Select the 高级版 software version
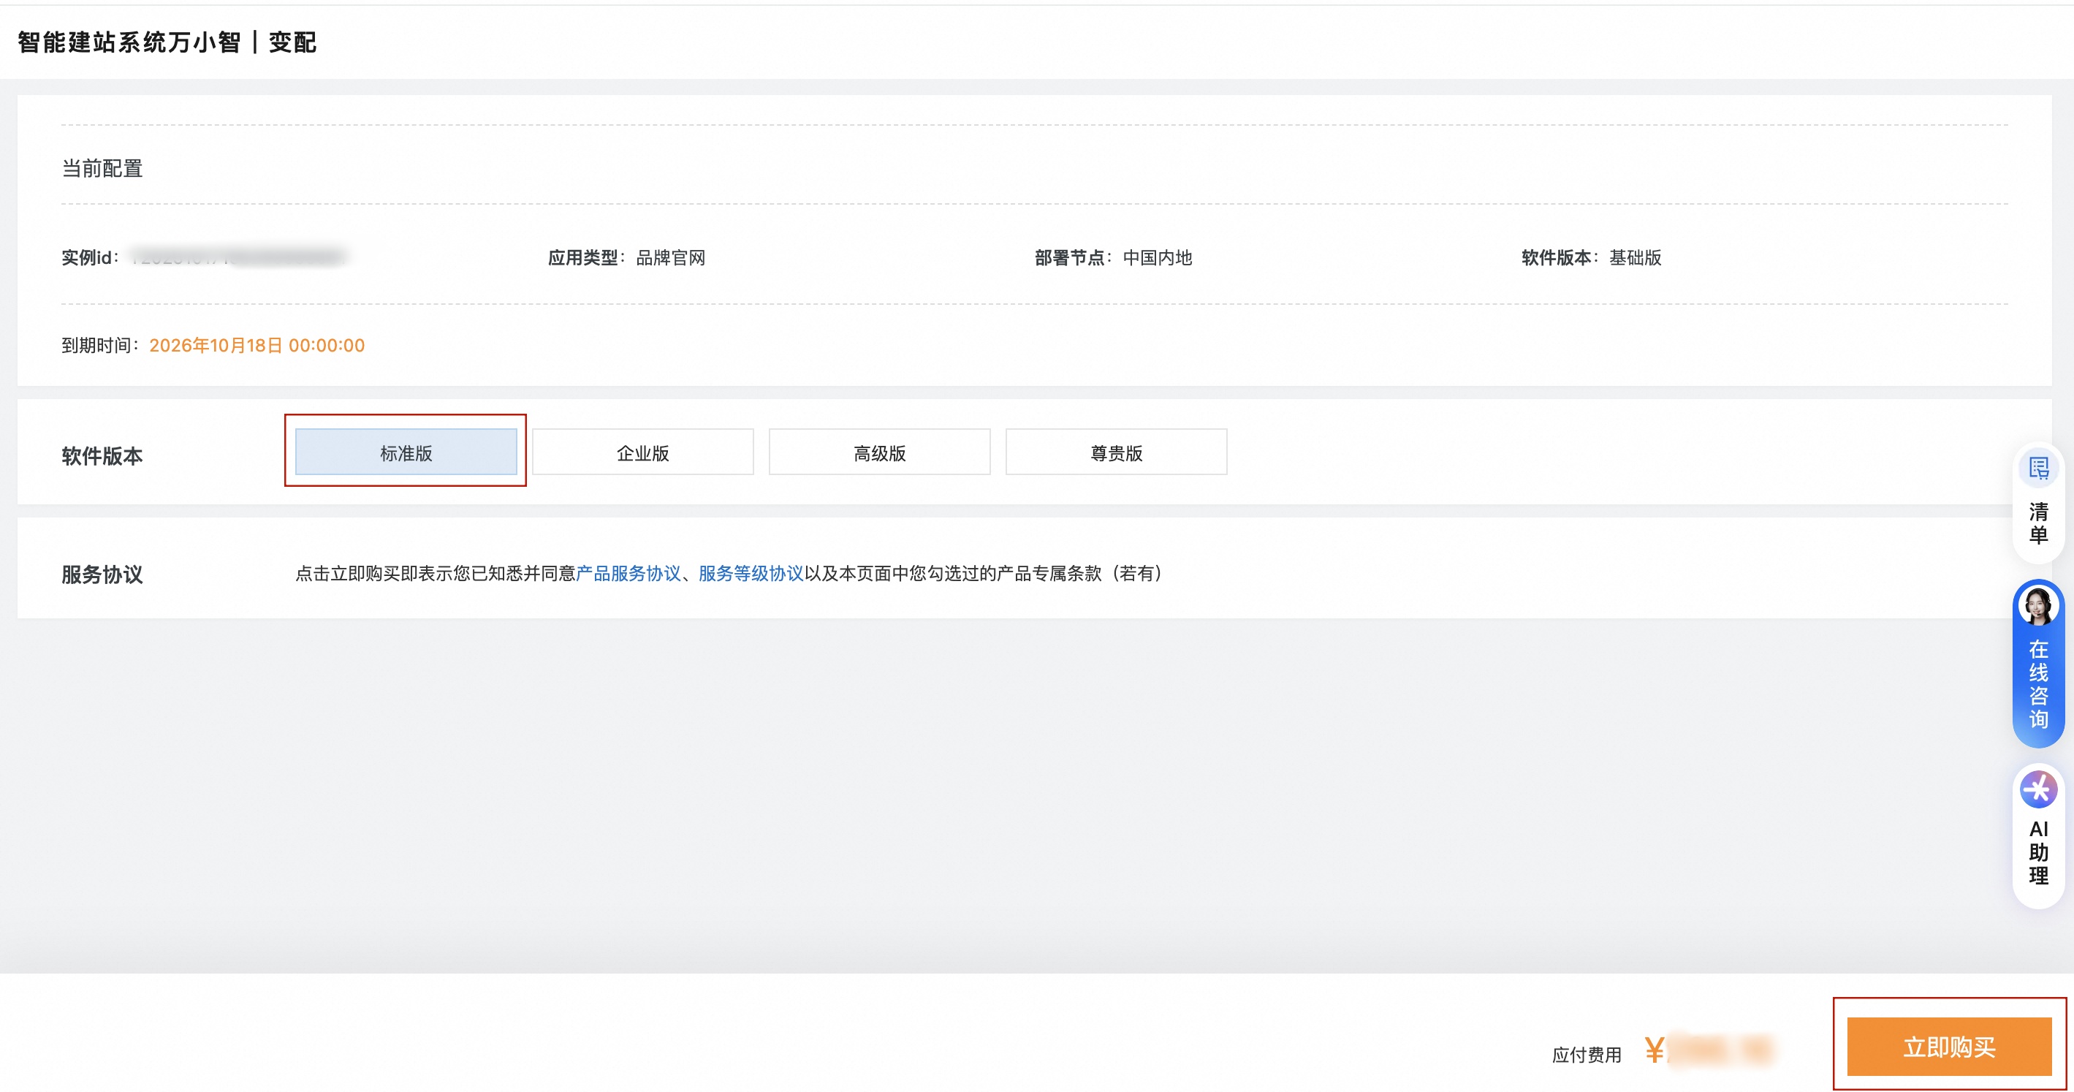The height and width of the screenshot is (1092, 2074). [879, 452]
